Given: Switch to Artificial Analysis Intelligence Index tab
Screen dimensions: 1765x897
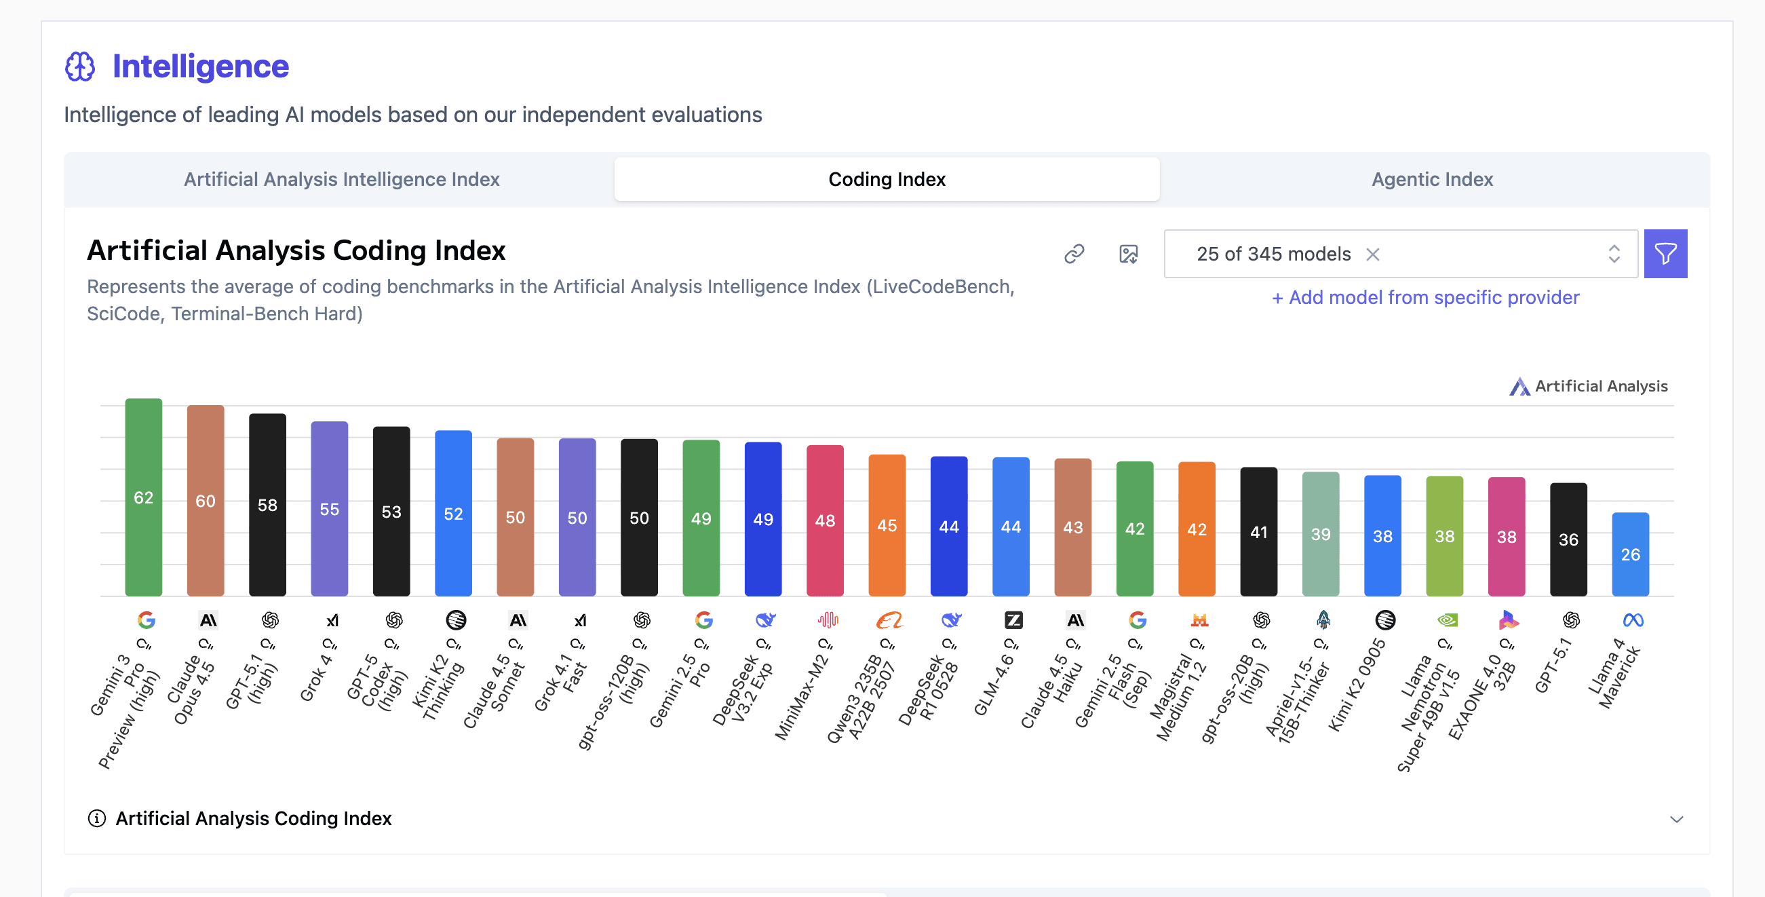Looking at the screenshot, I should (x=341, y=179).
